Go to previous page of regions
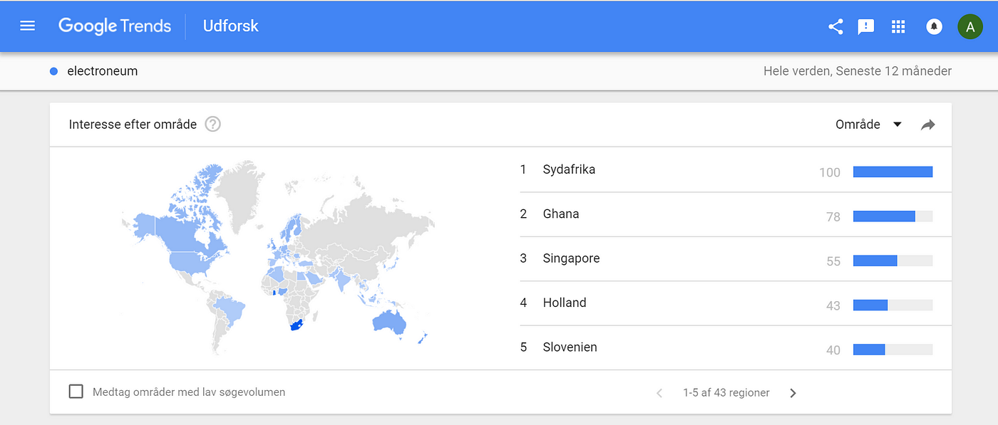The image size is (998, 425). pos(659,393)
